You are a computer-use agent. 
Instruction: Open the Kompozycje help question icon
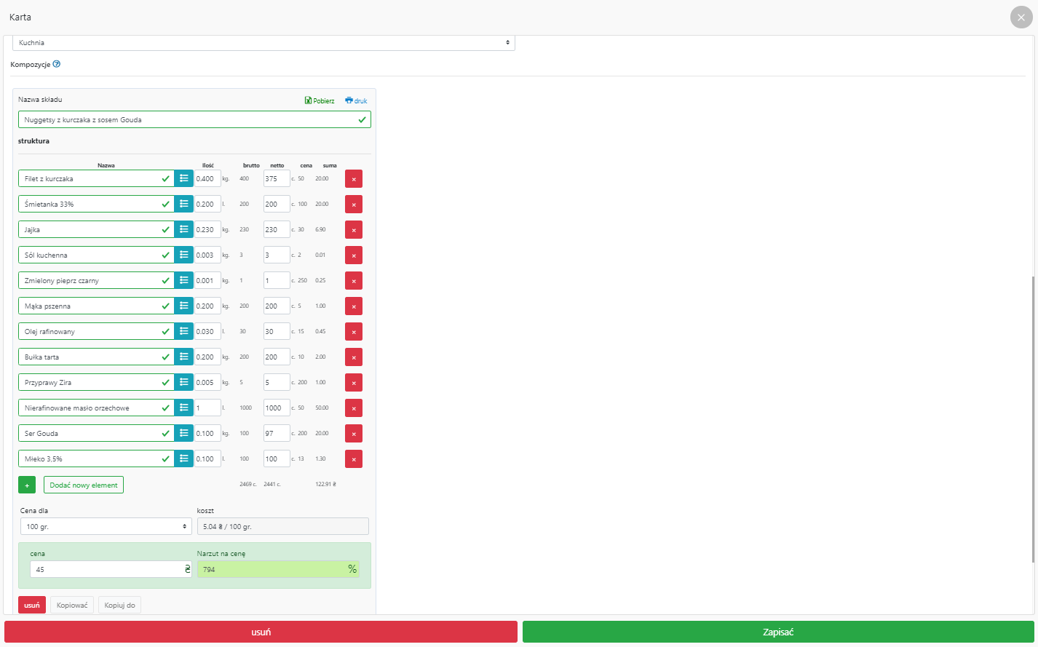57,64
